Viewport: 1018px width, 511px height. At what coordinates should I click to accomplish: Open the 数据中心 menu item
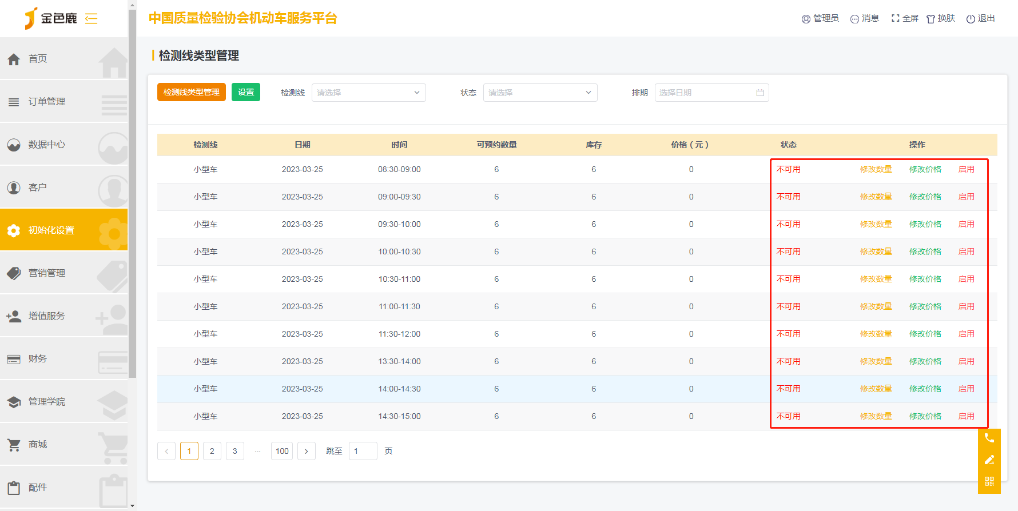coord(64,145)
